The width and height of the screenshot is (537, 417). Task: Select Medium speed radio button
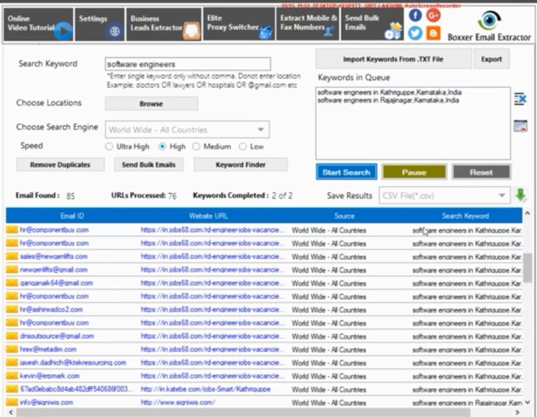pos(196,147)
